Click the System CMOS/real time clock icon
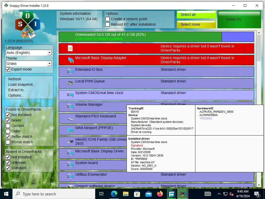The width and height of the screenshot is (265, 199). click(70, 95)
